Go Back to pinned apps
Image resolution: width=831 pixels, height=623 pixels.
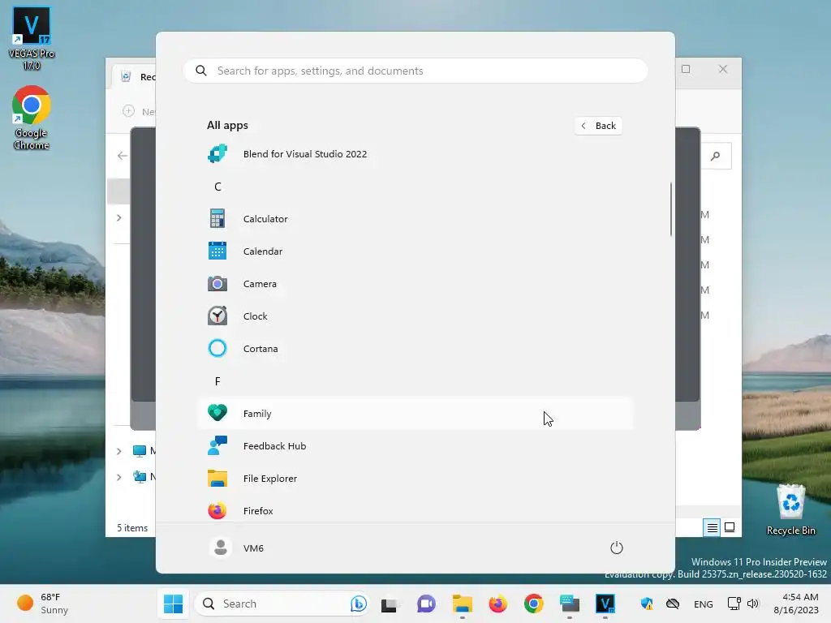click(598, 126)
